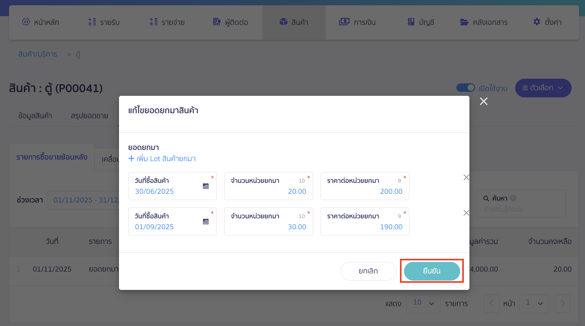Open the หน้าหลัก home icon
The height and width of the screenshot is (326, 585).
point(26,22)
